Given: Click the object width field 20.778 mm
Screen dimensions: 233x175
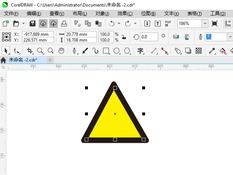Looking at the screenshot, I should tap(81, 34).
